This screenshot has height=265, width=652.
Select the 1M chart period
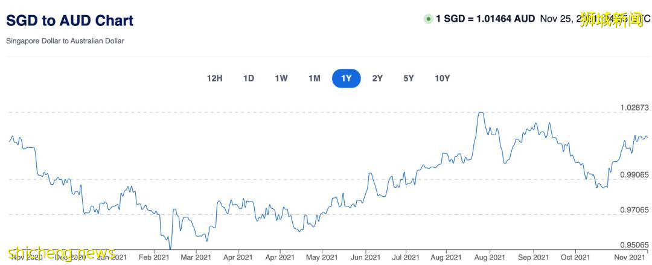pyautogui.click(x=314, y=78)
